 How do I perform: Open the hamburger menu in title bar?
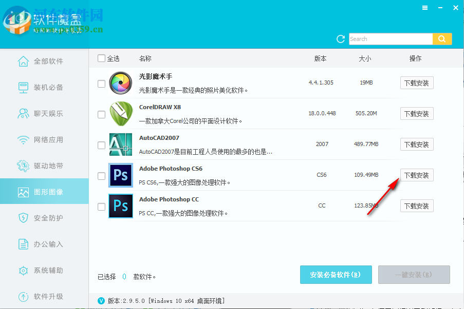(425, 8)
